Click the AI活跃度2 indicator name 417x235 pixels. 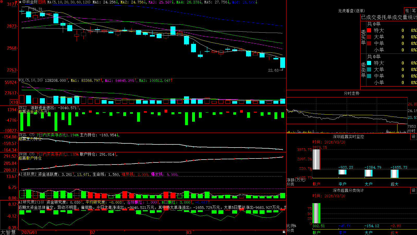(28, 174)
